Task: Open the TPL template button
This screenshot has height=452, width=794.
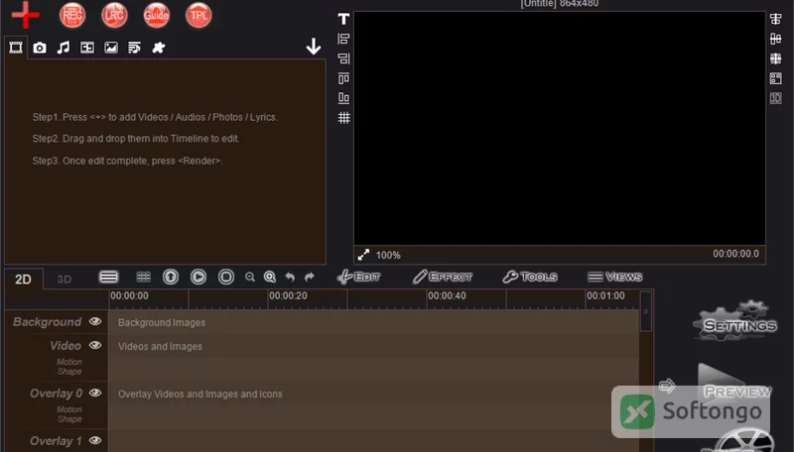Action: click(198, 15)
